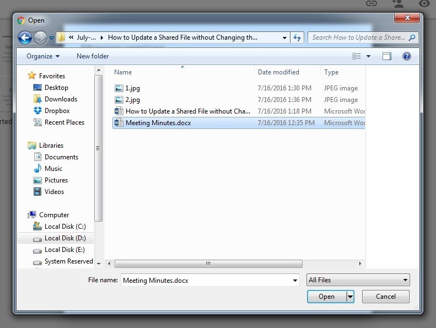Expand the File name dropdown arrow
This screenshot has height=328, width=436.
(295, 280)
